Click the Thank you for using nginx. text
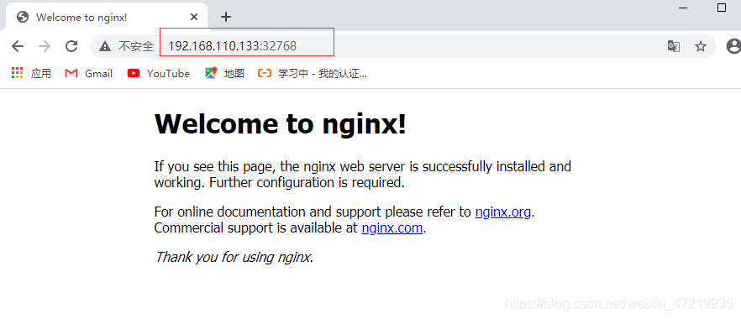 234,257
